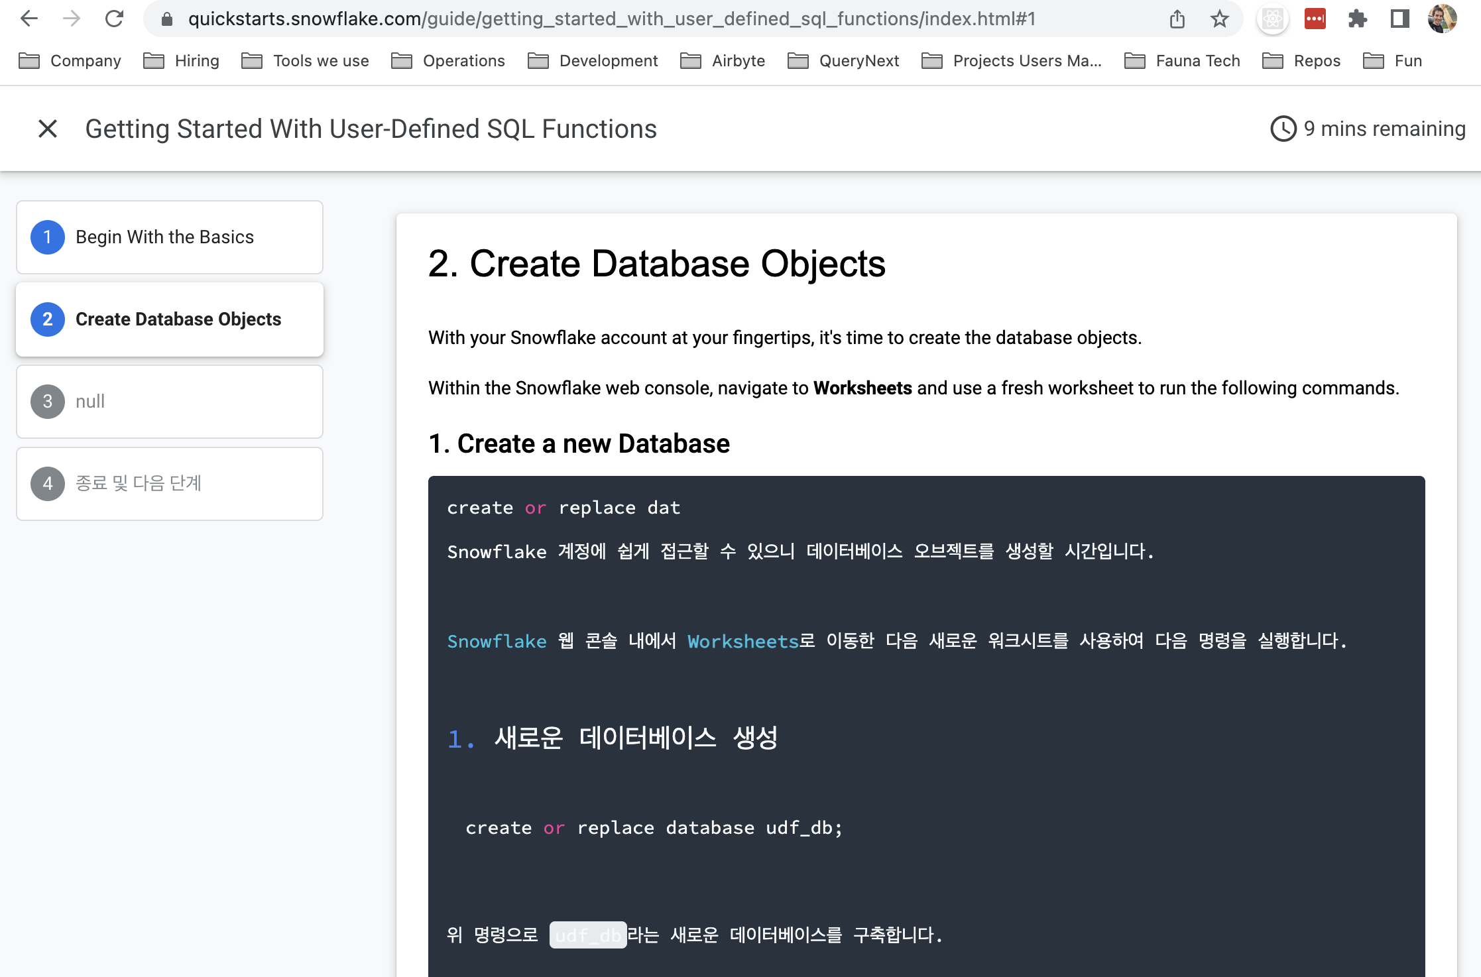The height and width of the screenshot is (977, 1481).
Task: Open the browser side panel icon
Action: tap(1399, 19)
